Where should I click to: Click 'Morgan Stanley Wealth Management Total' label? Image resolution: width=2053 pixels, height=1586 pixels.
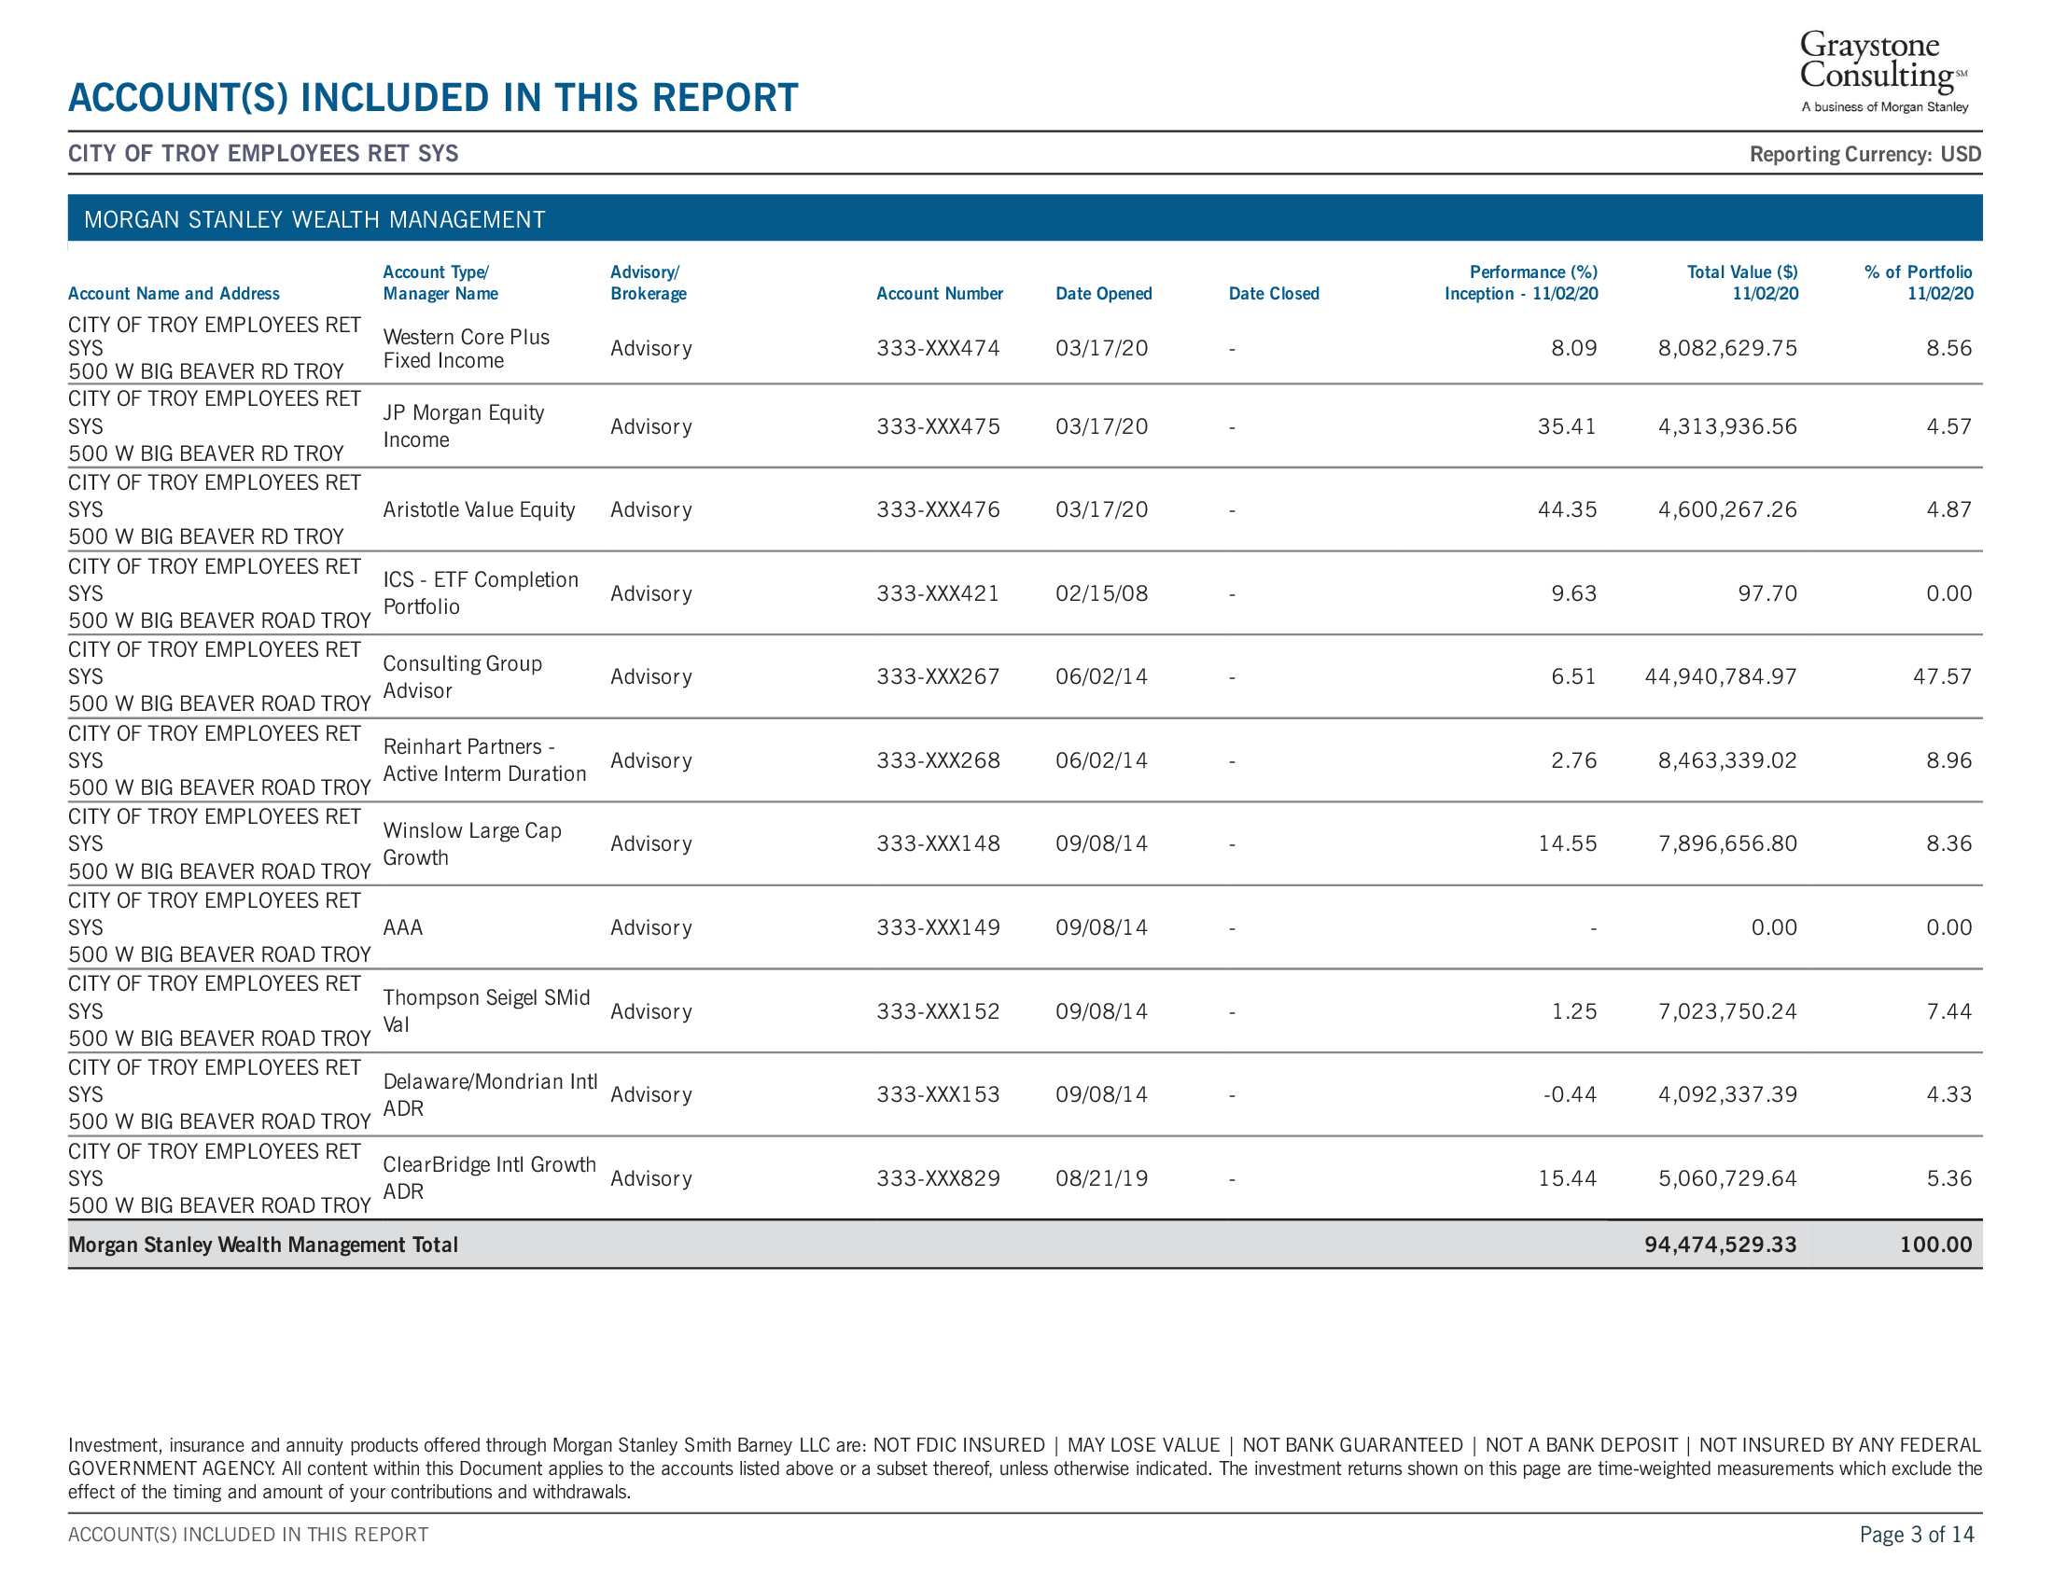click(x=263, y=1245)
